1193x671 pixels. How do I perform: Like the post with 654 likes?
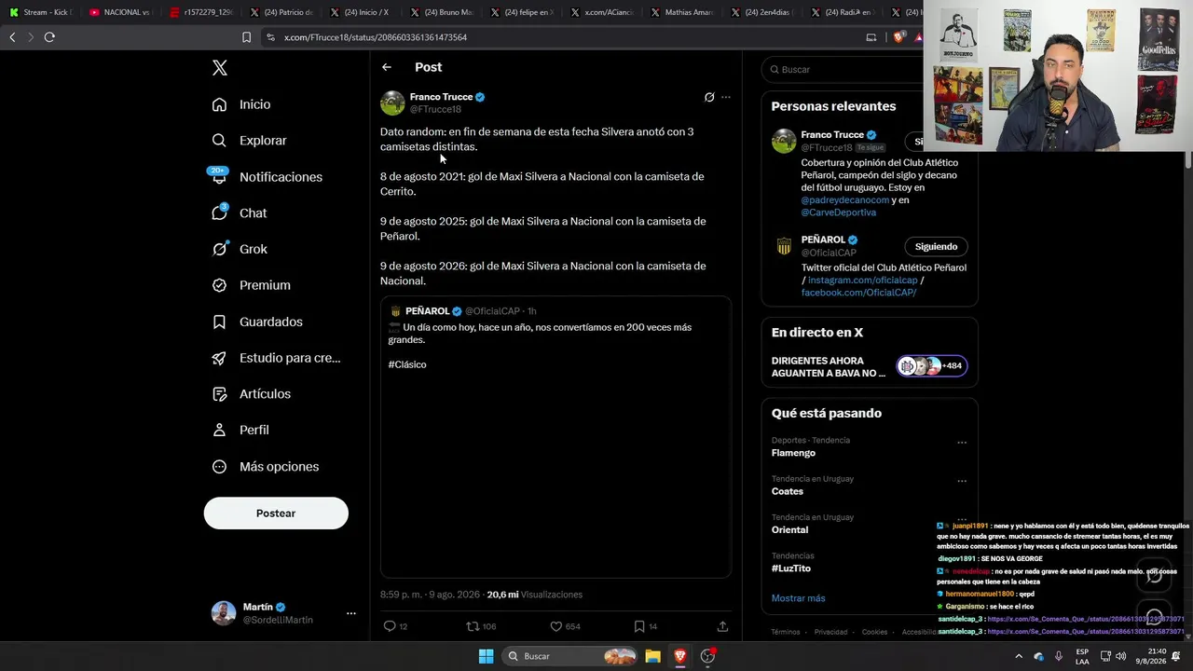coord(555,626)
